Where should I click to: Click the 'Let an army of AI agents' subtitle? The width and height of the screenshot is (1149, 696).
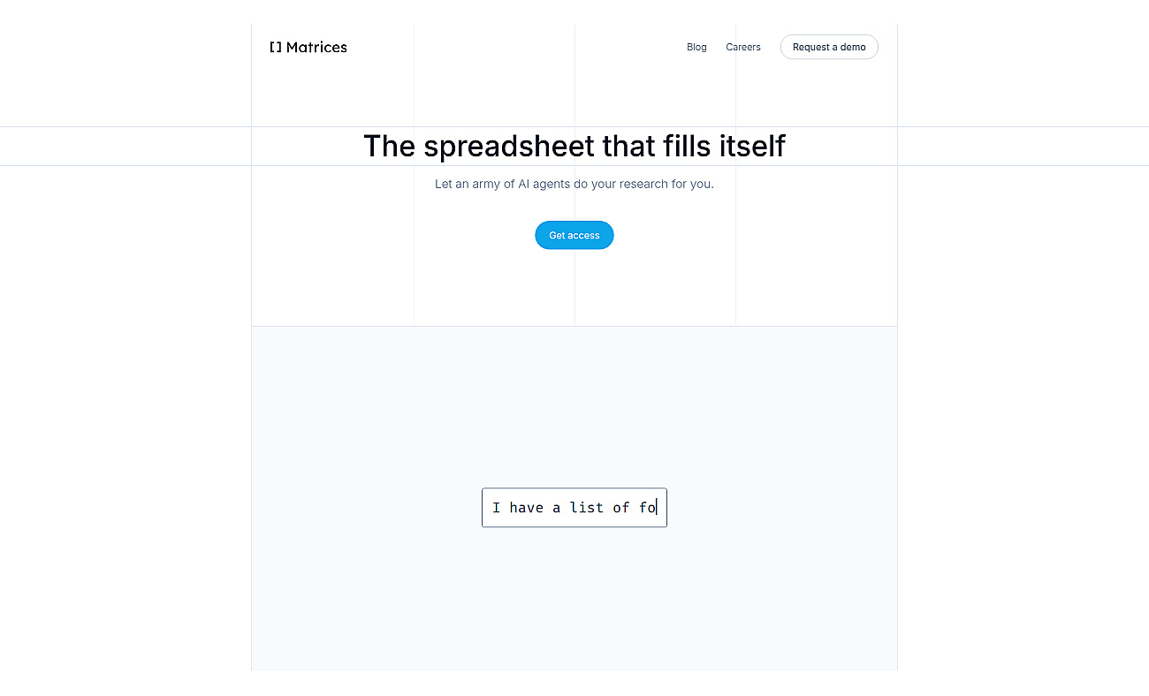click(x=574, y=185)
